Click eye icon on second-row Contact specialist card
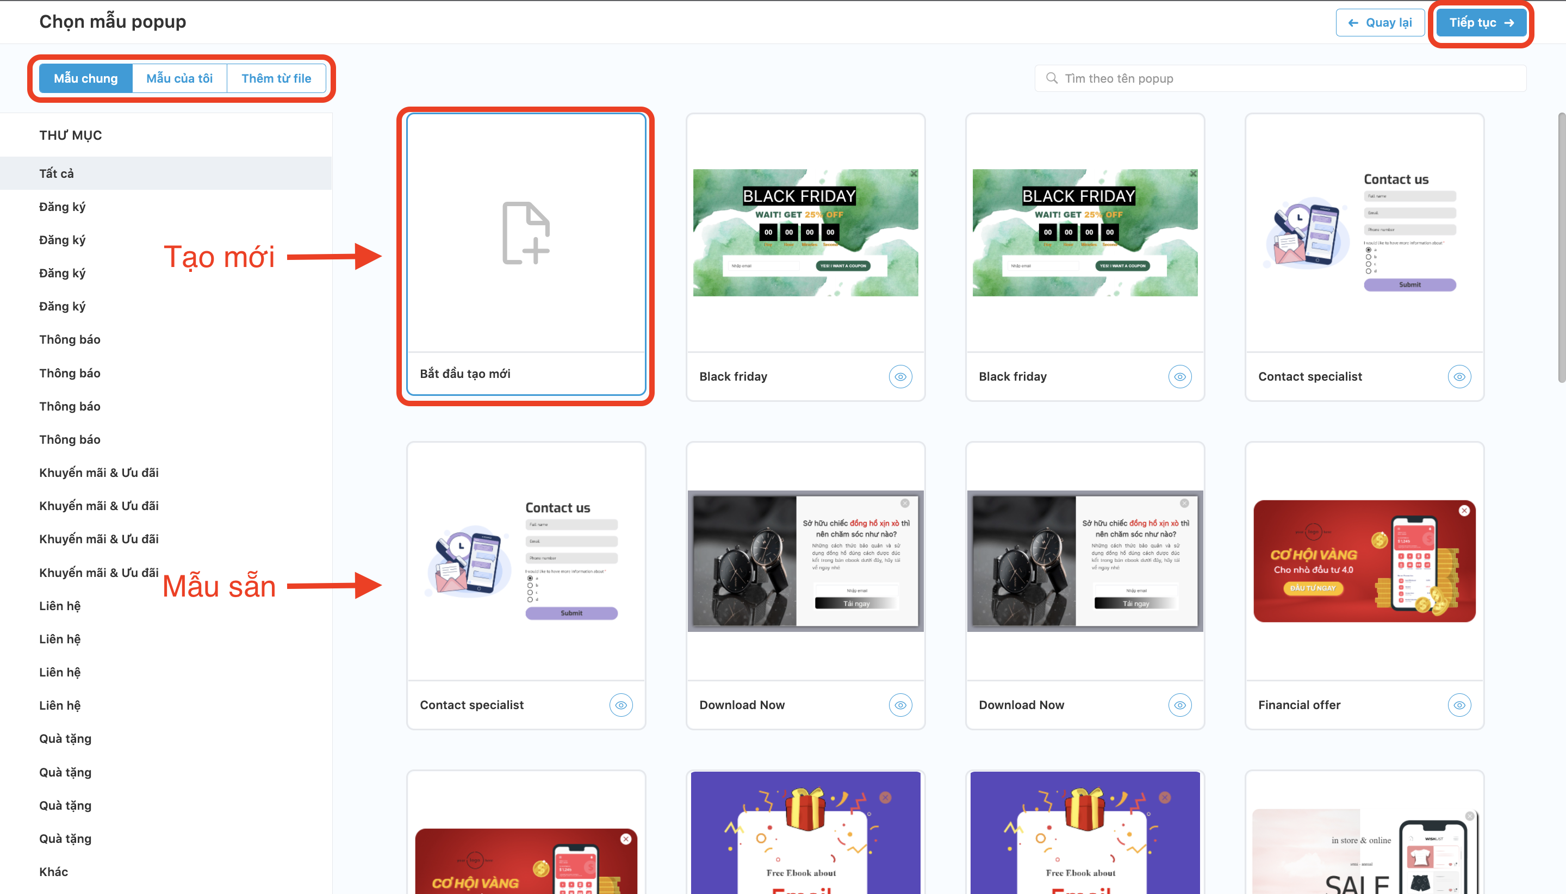The width and height of the screenshot is (1566, 894). point(620,705)
